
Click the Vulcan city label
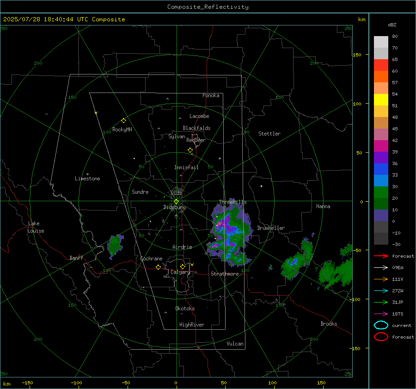235,344
